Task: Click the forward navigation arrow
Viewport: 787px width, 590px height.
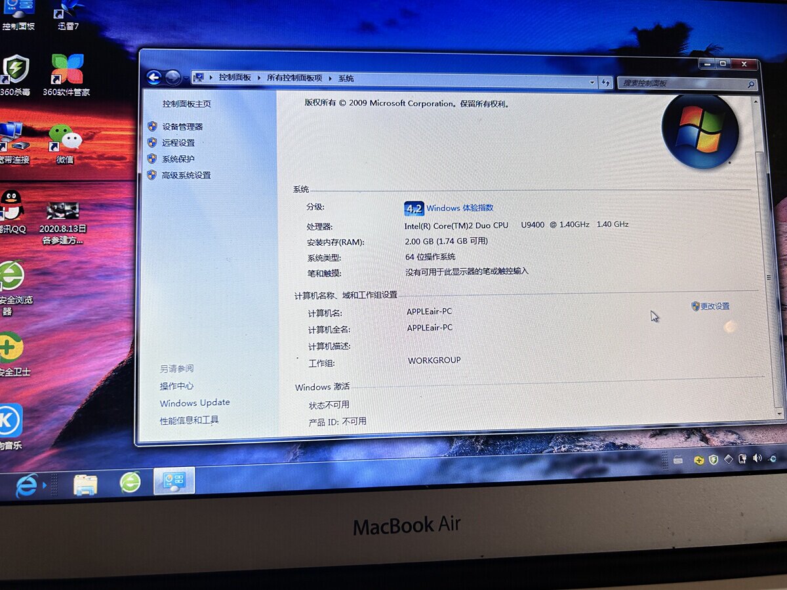Action: 172,78
